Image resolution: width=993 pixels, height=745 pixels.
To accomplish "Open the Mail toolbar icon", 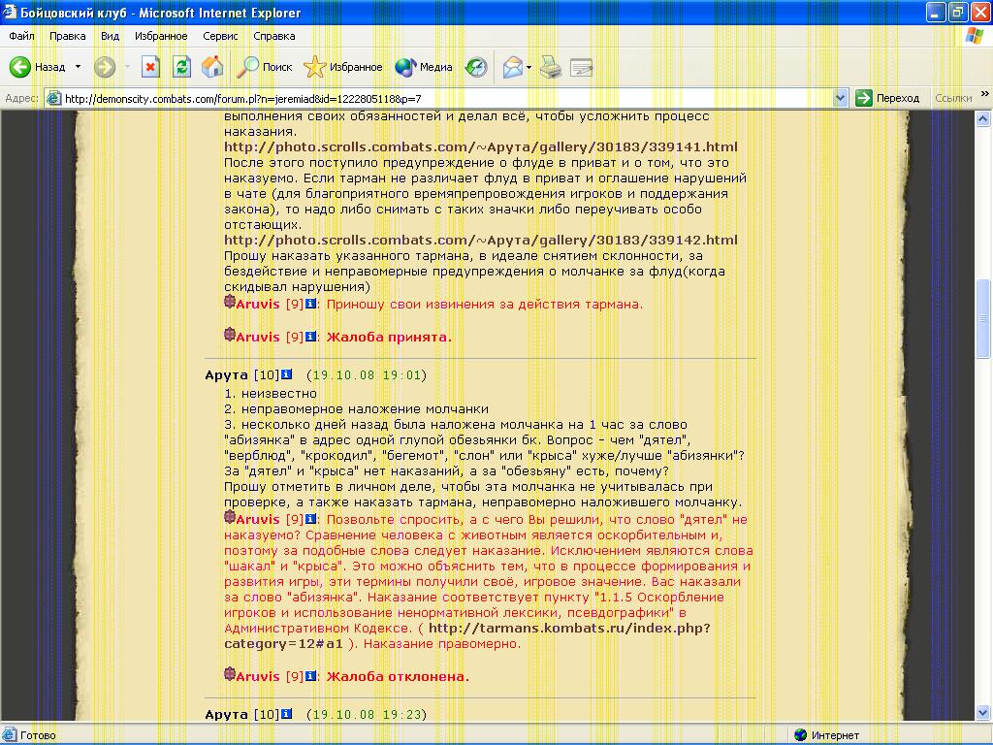I will pos(511,67).
